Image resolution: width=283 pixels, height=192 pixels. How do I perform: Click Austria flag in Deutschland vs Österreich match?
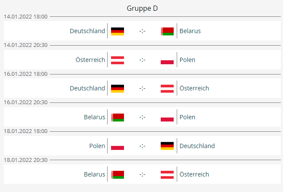click(x=167, y=88)
